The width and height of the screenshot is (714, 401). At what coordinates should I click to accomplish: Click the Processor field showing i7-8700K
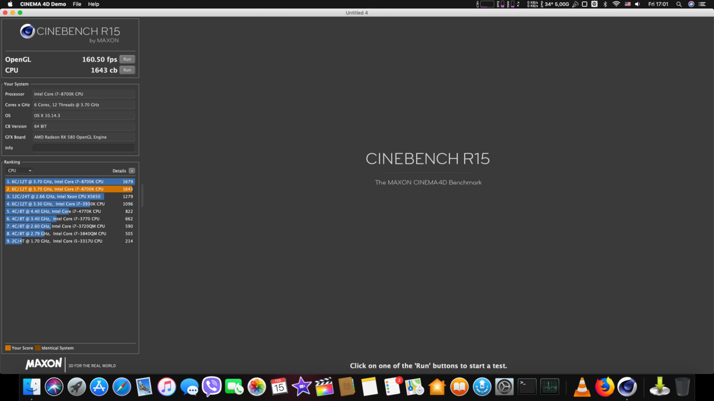[x=84, y=94]
